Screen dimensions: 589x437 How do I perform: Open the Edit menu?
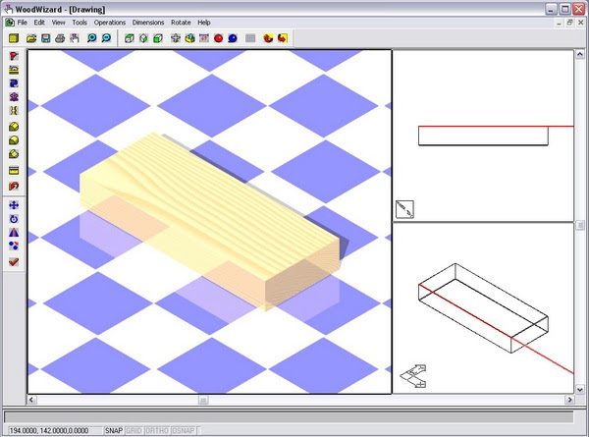click(x=39, y=23)
